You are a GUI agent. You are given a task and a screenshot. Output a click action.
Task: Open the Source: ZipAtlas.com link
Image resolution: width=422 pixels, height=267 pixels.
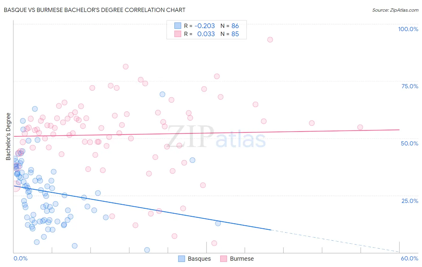pos(395,10)
